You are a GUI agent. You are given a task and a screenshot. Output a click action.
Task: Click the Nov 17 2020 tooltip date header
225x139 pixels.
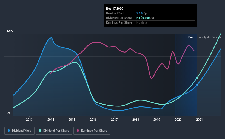pyautogui.click(x=115, y=8)
